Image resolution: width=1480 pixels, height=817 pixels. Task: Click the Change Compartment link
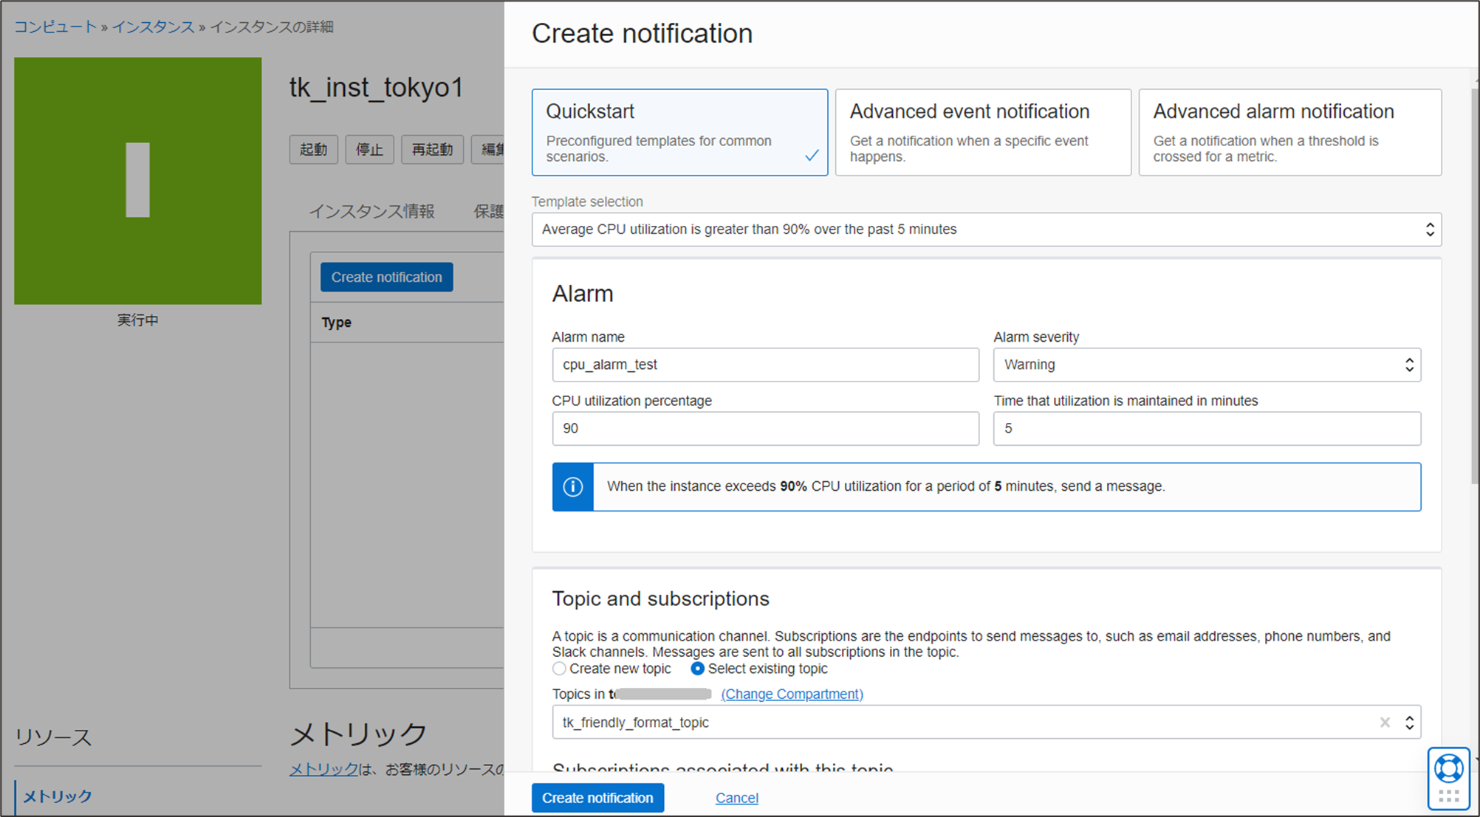[792, 694]
